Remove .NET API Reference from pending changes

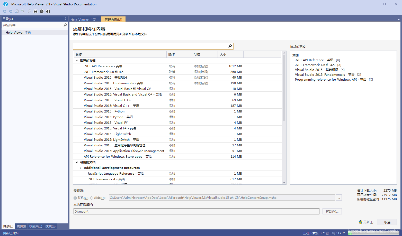[x=338, y=60]
